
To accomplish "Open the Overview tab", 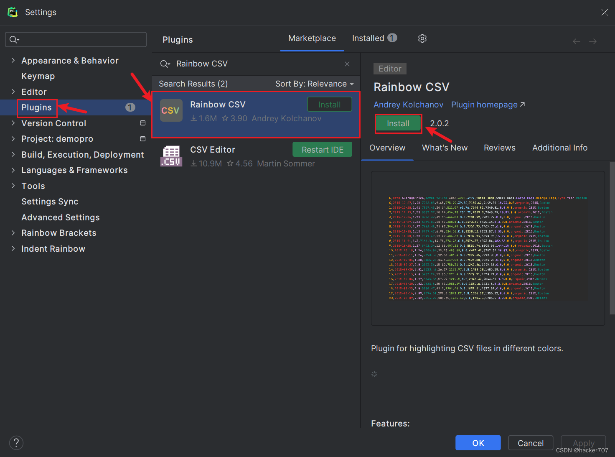I will coord(387,148).
